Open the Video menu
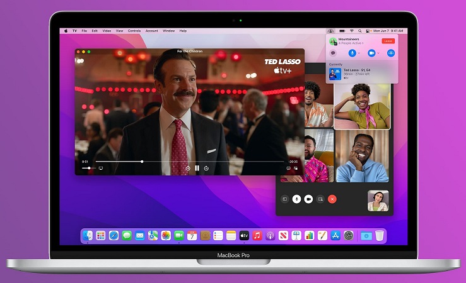 107,31
